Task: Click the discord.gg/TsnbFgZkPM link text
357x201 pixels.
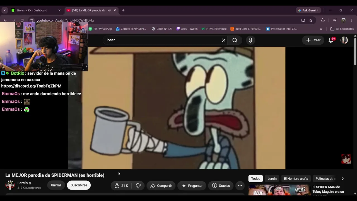Action: point(31,86)
